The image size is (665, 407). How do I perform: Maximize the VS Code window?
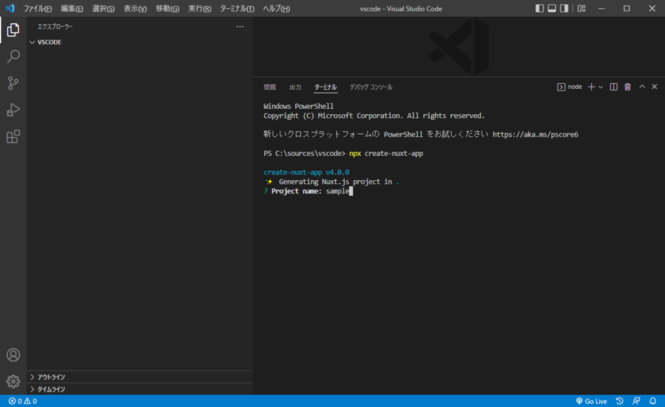coord(627,8)
